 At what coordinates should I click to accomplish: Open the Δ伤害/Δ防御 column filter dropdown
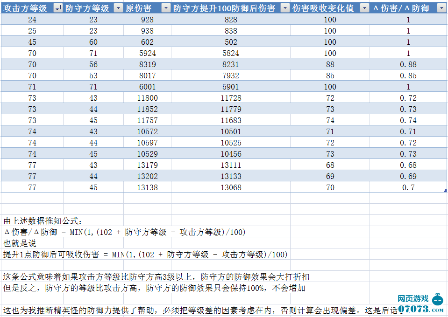441,8
